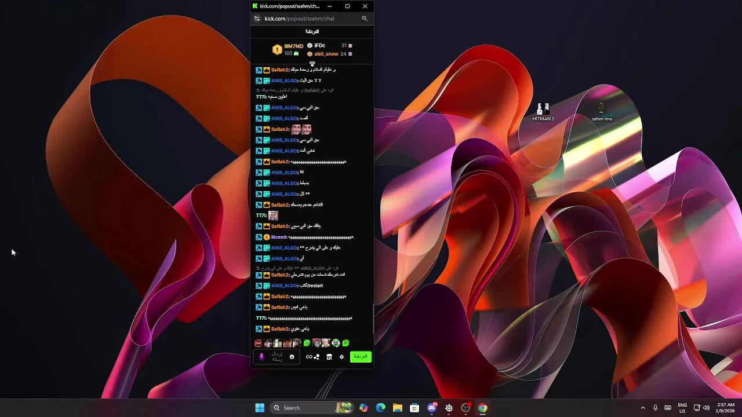This screenshot has height=417, width=742.
Task: Focus the send message input field
Action: click(x=277, y=357)
